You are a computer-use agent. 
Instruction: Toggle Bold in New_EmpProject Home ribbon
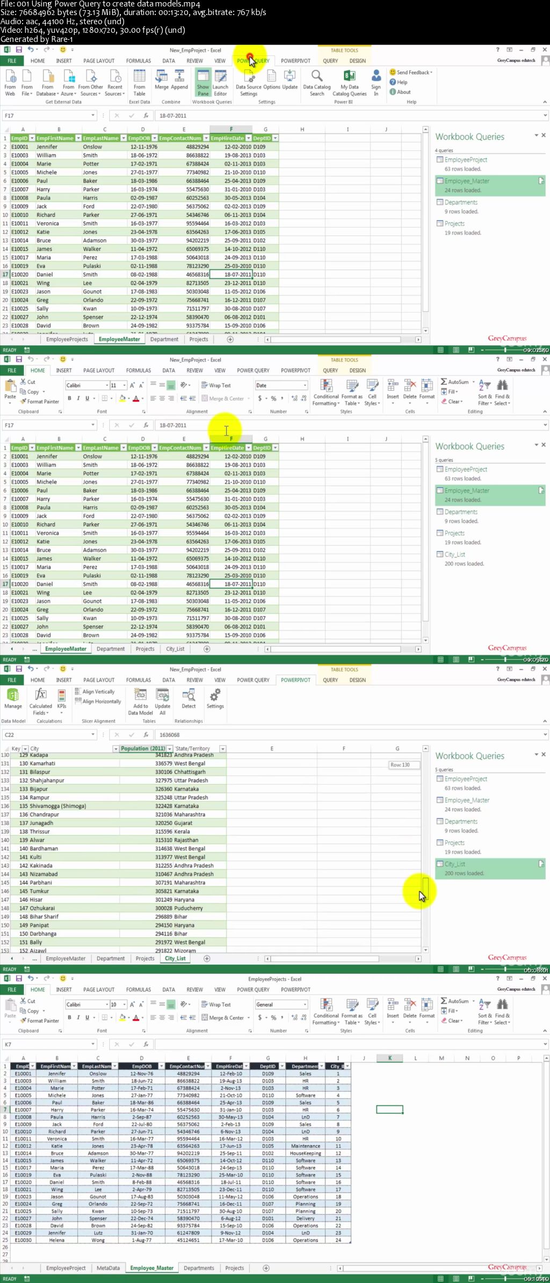click(x=69, y=398)
